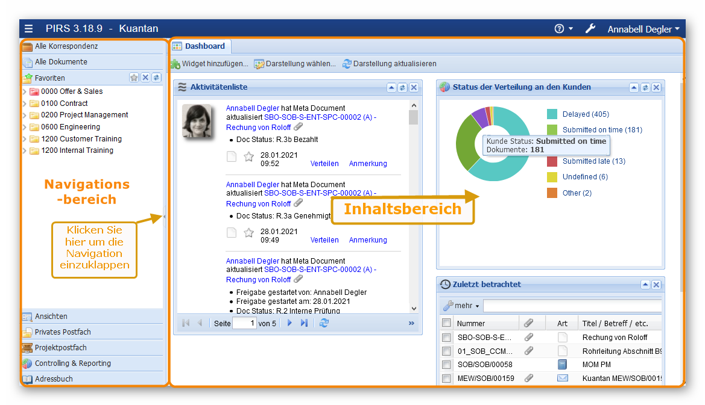The width and height of the screenshot is (705, 405).
Task: Tick the checkbox for SOB/SOB/00058 row
Action: coord(446,365)
